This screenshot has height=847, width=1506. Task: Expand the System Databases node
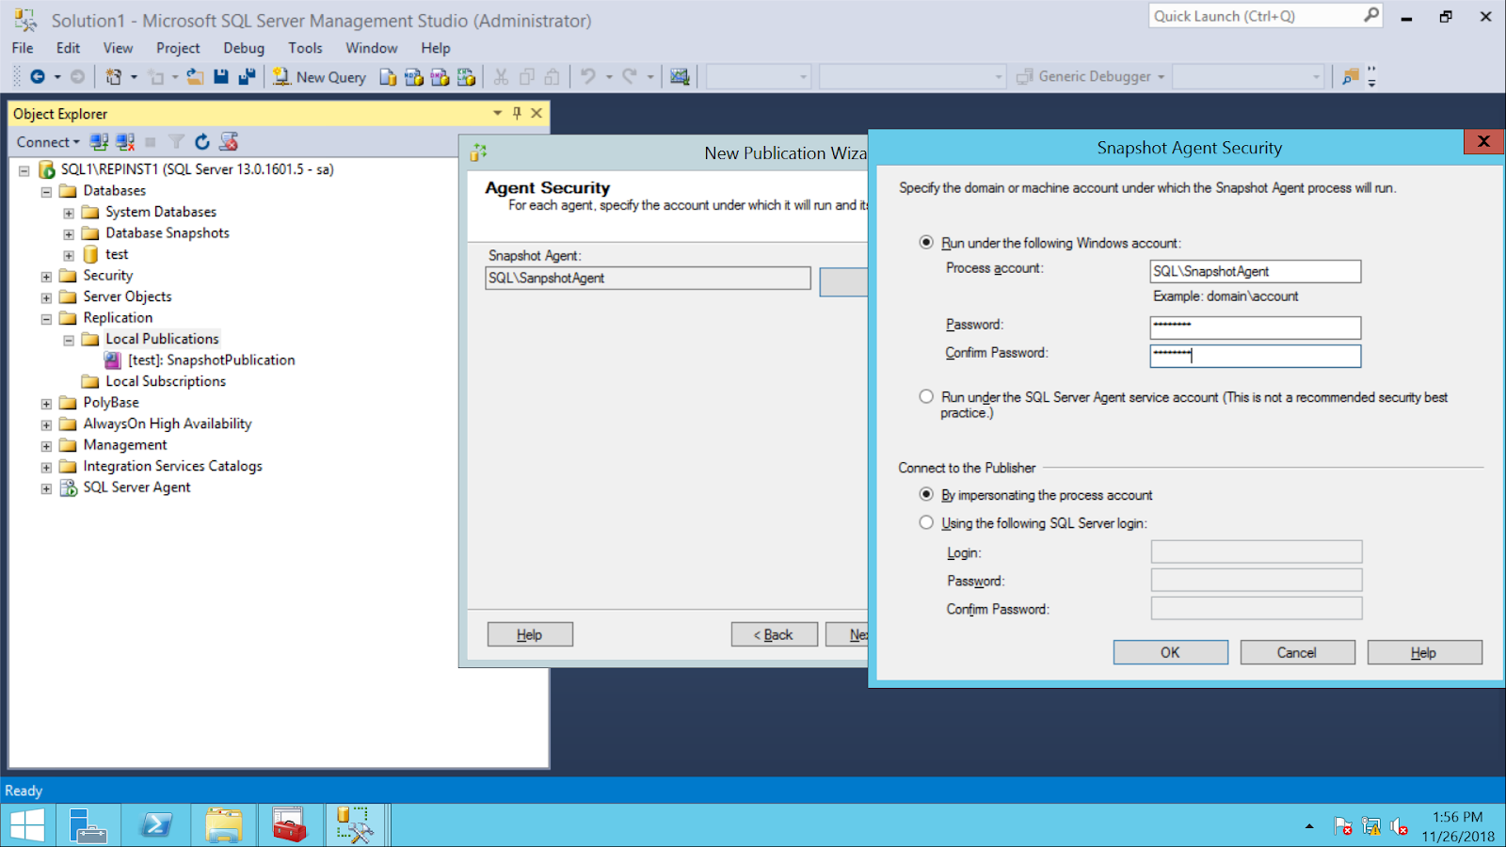(69, 213)
